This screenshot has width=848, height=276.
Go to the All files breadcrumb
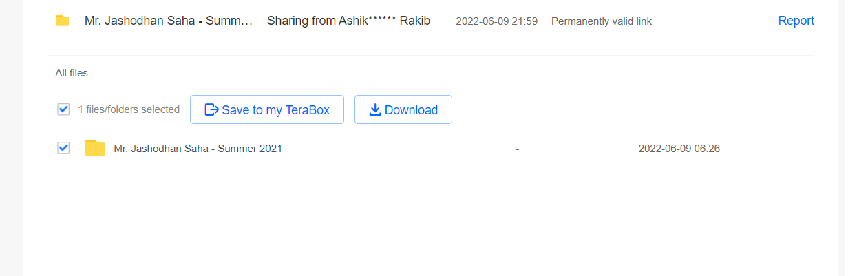(x=72, y=72)
